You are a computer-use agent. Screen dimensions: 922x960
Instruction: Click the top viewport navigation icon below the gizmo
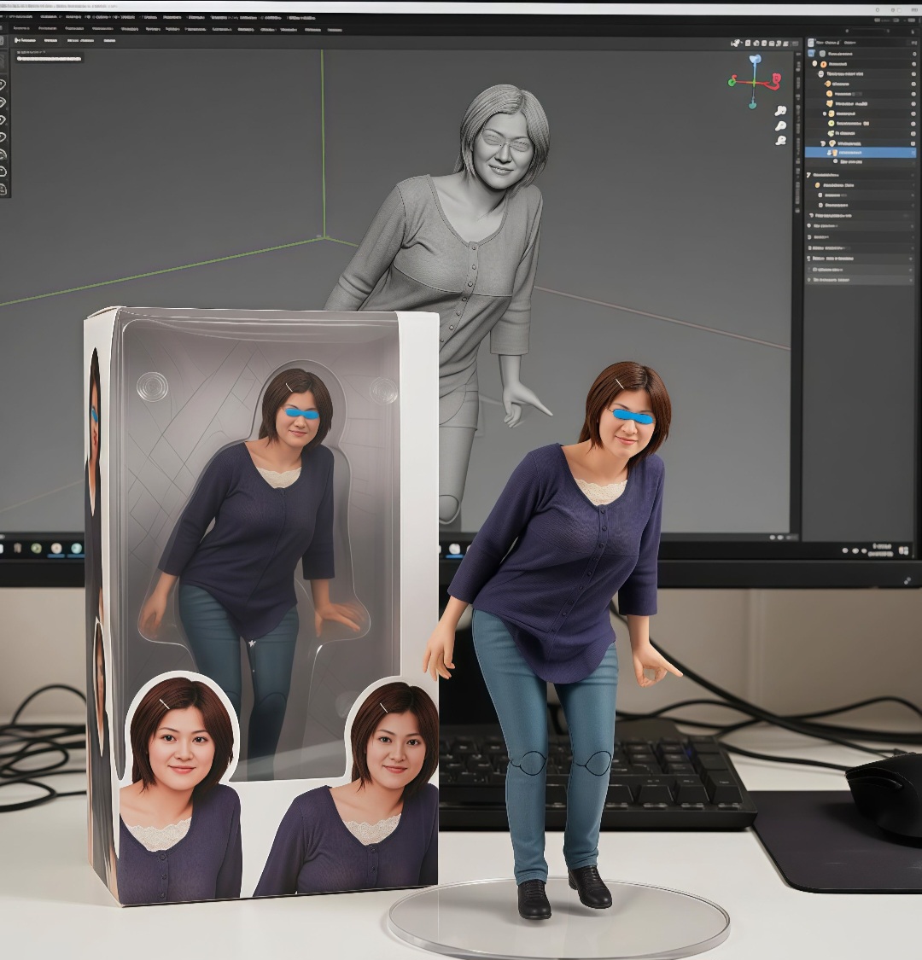coord(780,111)
